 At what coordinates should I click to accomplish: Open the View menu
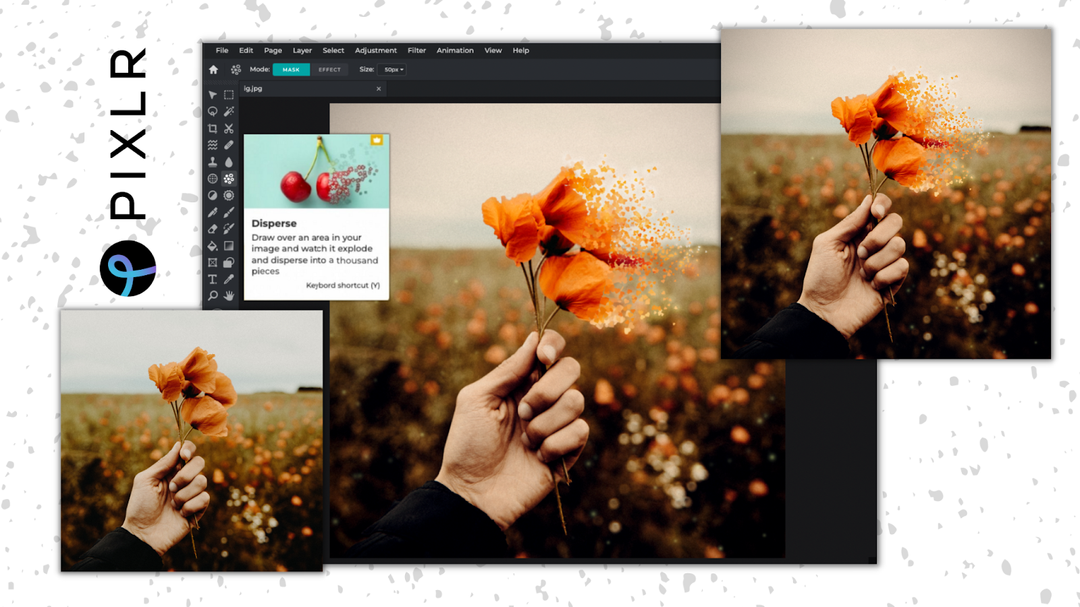493,51
